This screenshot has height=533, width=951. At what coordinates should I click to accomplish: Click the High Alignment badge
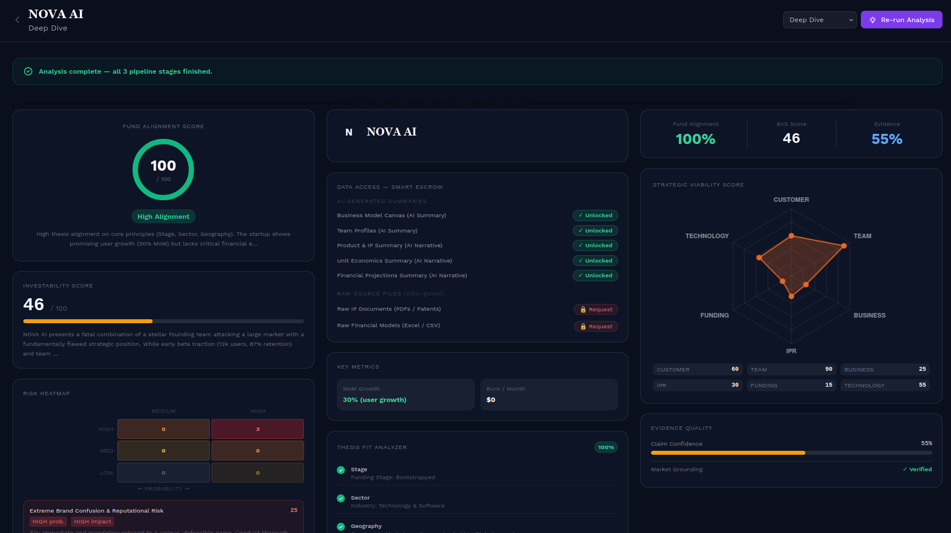pos(163,217)
